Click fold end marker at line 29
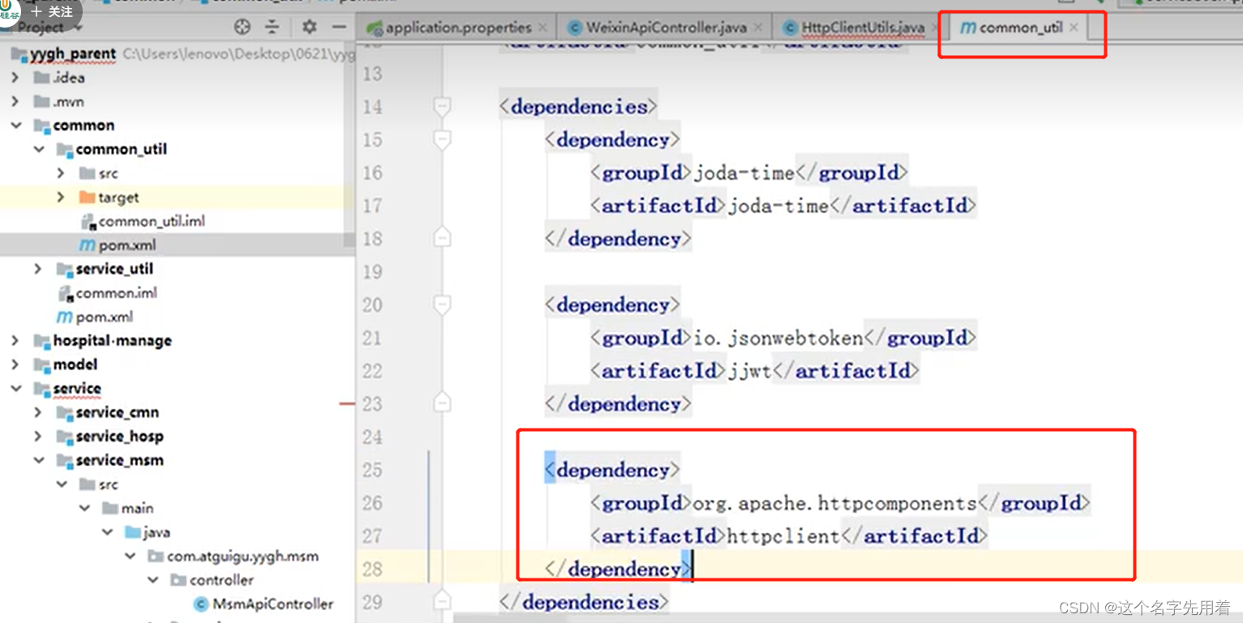Image resolution: width=1243 pixels, height=623 pixels. (x=442, y=602)
